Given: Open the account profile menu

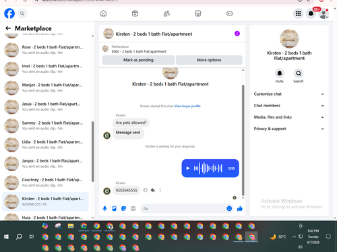Looking at the screenshot, I should coord(324,13).
